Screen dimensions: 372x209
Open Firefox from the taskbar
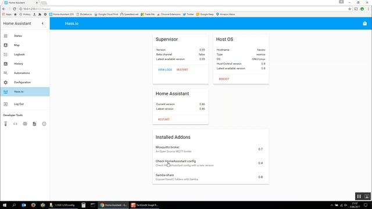[x=33, y=205]
